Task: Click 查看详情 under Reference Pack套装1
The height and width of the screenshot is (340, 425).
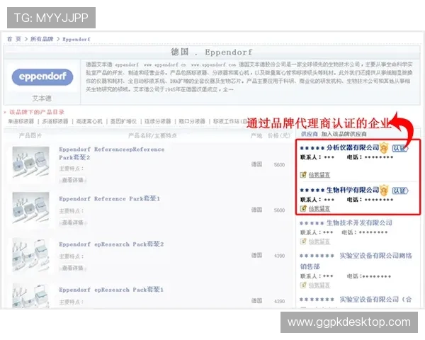Action: [x=72, y=222]
